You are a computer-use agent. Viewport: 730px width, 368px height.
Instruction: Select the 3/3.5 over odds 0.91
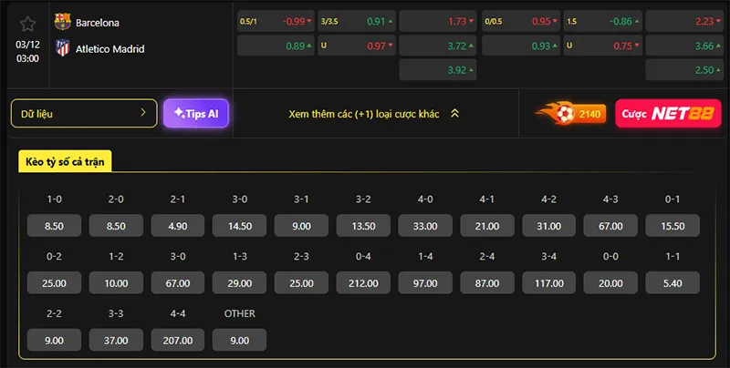click(x=357, y=20)
